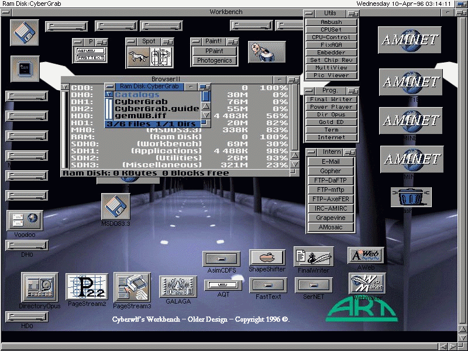Launch the Webmaker icon
Image resolution: width=468 pixels, height=351 pixels.
367,284
